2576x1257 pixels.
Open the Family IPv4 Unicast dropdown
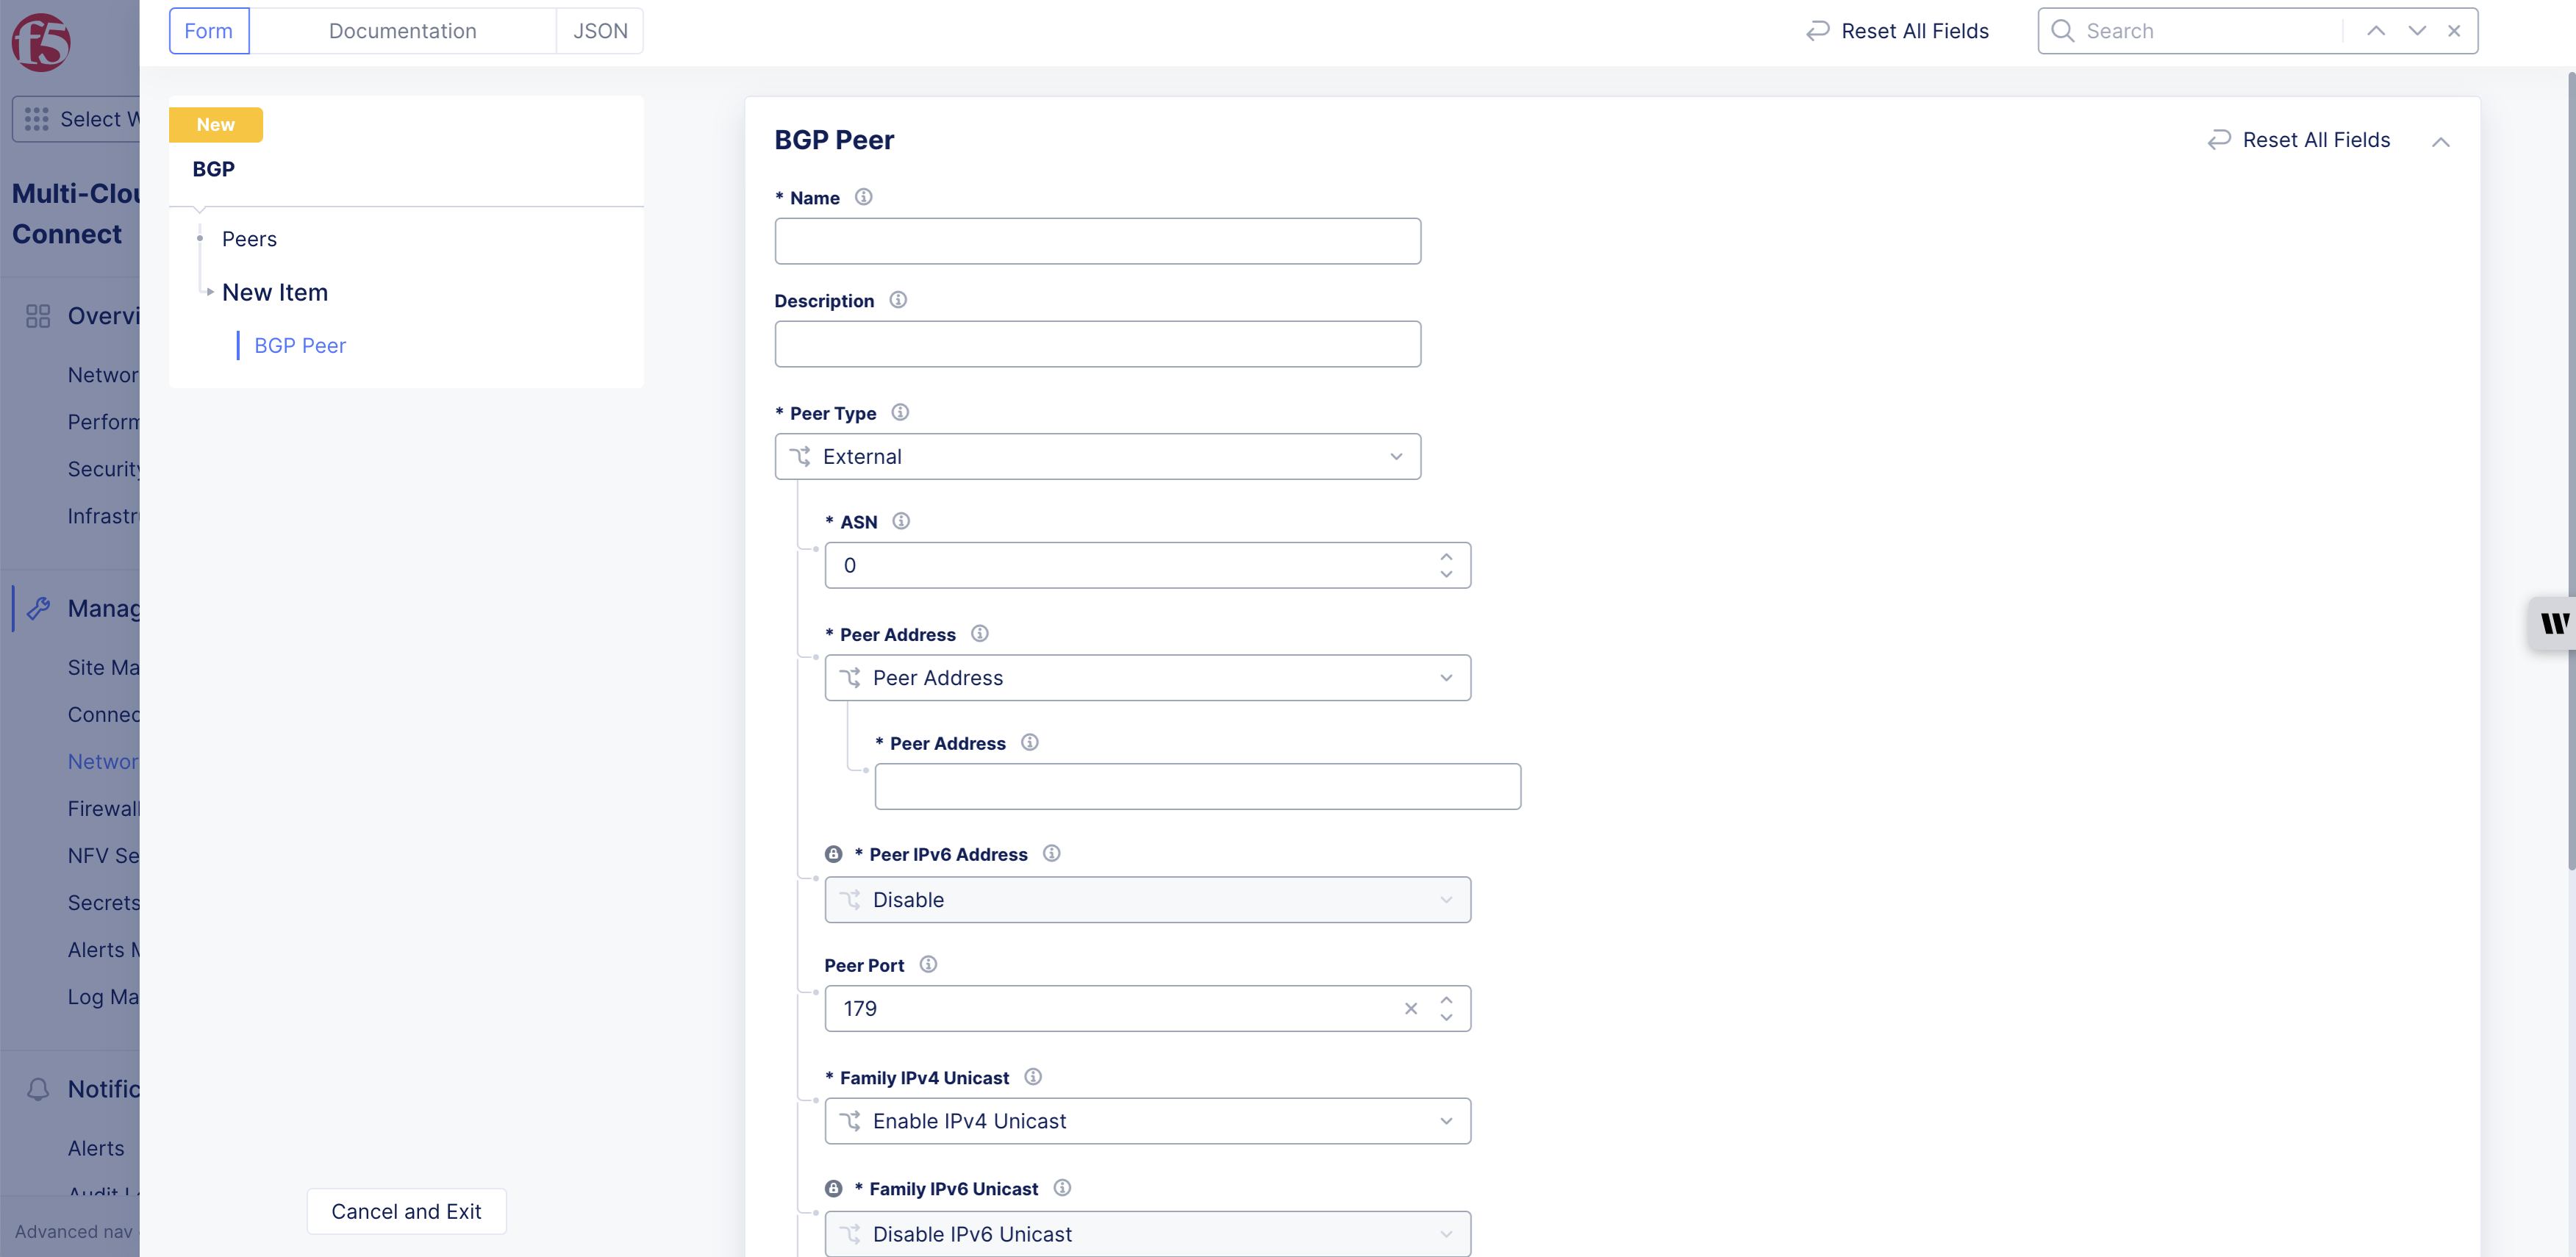point(1147,1121)
